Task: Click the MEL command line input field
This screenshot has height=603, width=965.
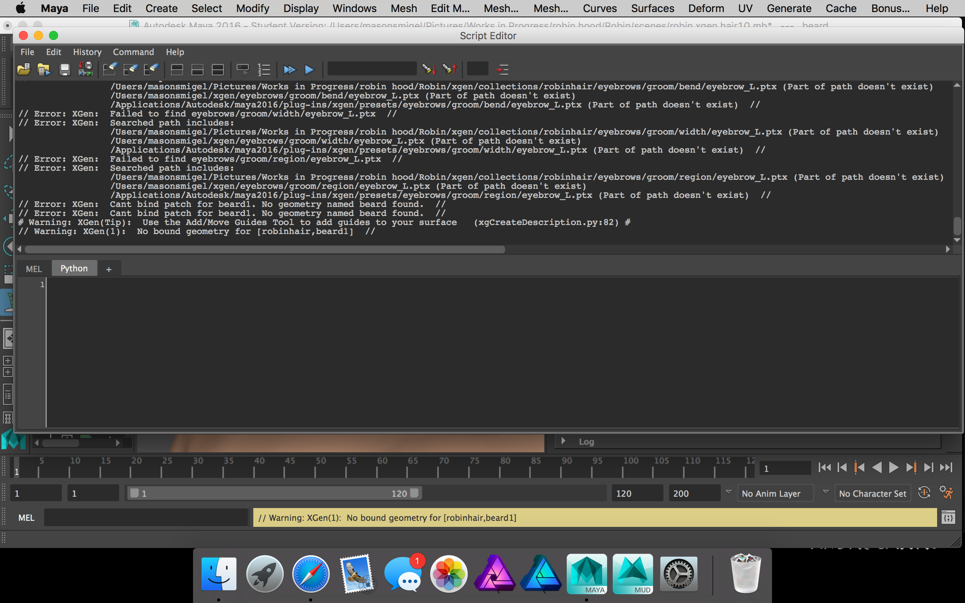Action: pyautogui.click(x=146, y=517)
